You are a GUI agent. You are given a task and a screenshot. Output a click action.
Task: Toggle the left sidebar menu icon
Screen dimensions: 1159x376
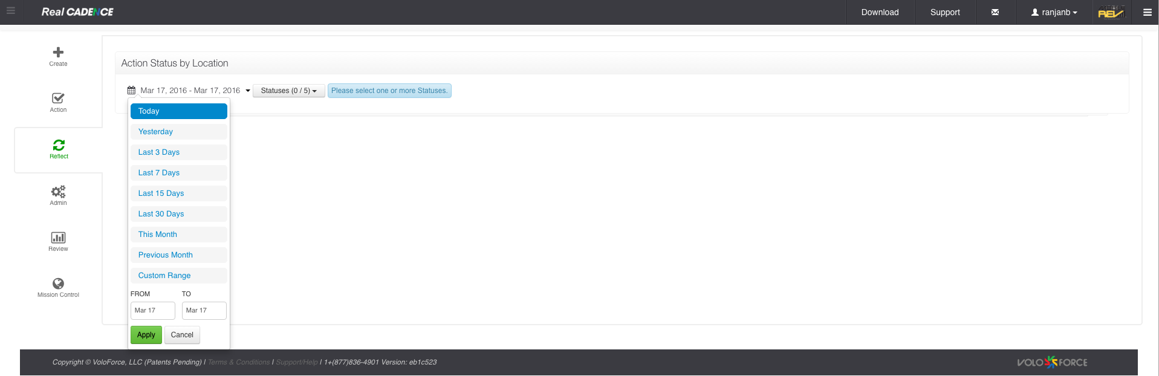click(x=11, y=11)
